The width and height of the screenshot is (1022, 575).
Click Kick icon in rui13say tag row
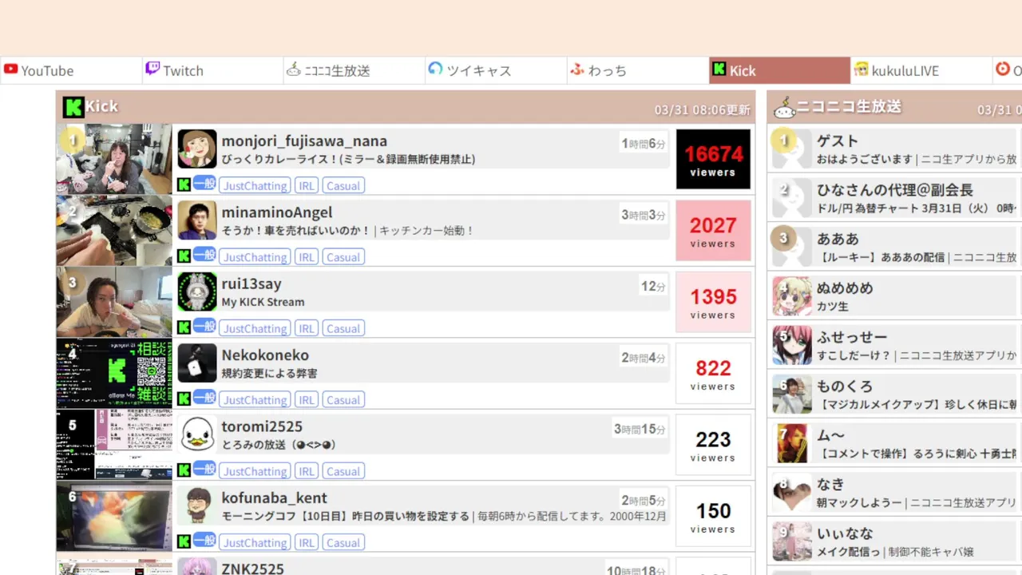tap(184, 328)
